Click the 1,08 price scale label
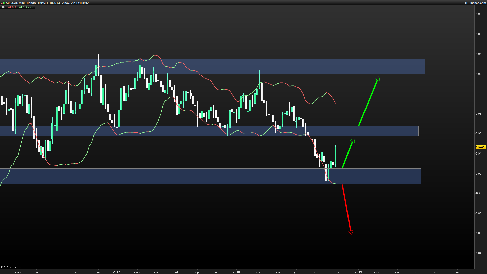Screen dimensions: 487x274 478,14
